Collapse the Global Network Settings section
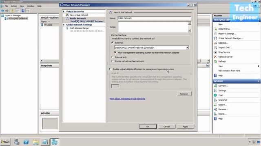 64,25
